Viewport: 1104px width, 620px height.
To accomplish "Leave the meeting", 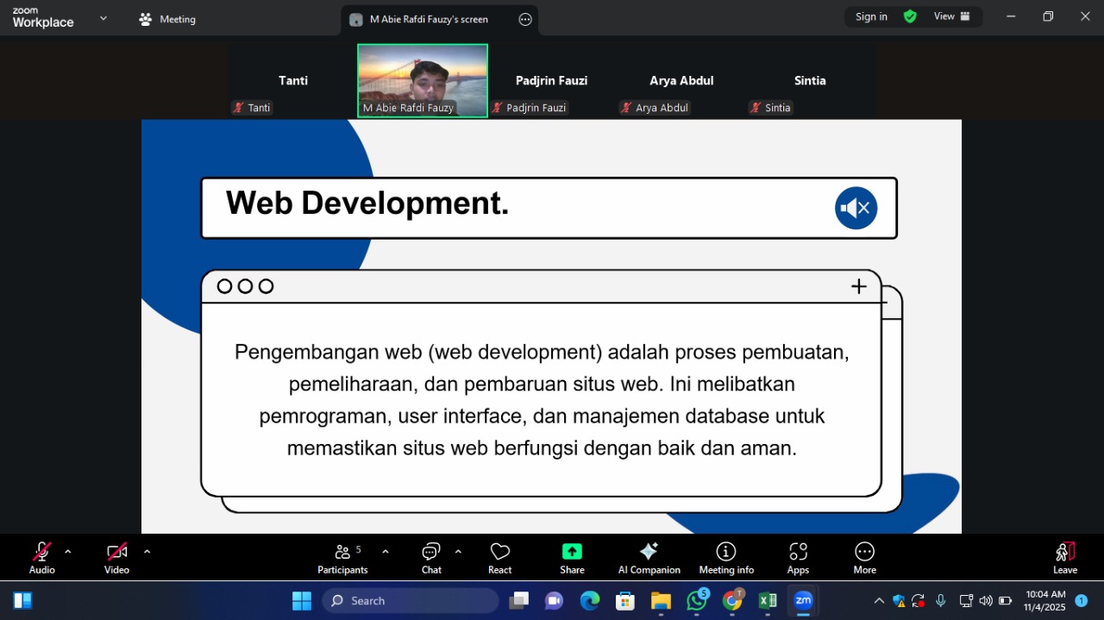I will coord(1065,557).
